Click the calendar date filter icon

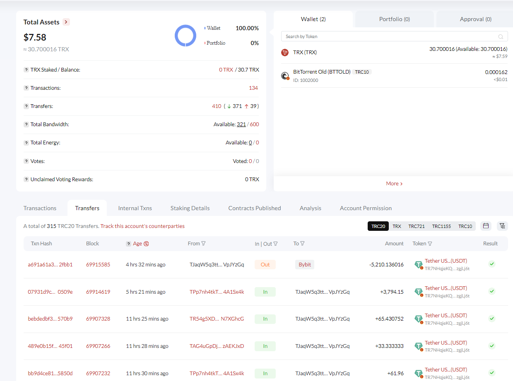[x=486, y=226]
